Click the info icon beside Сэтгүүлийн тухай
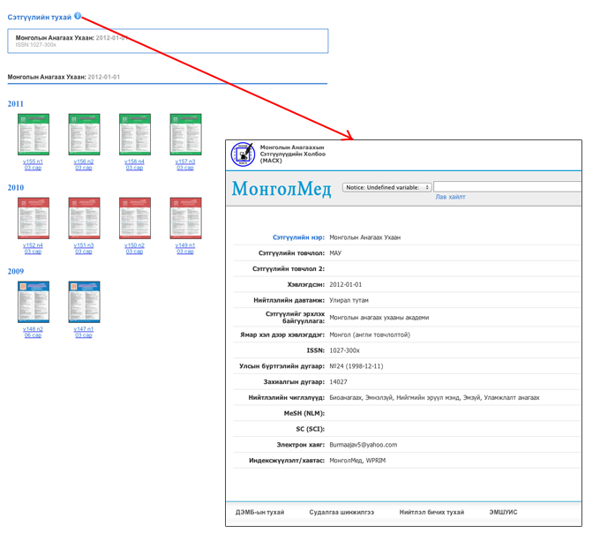Viewport: 600px width, 541px height. [78, 16]
